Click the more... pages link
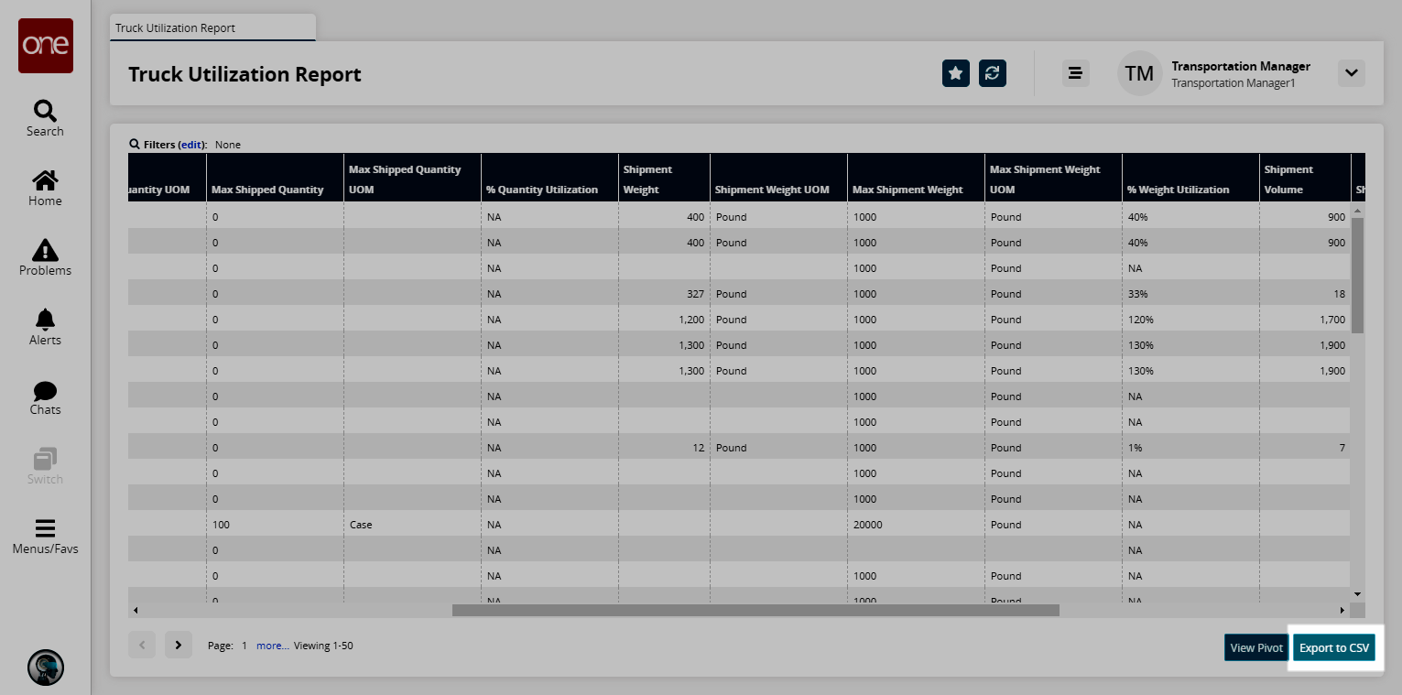This screenshot has height=695, width=1402. [273, 646]
